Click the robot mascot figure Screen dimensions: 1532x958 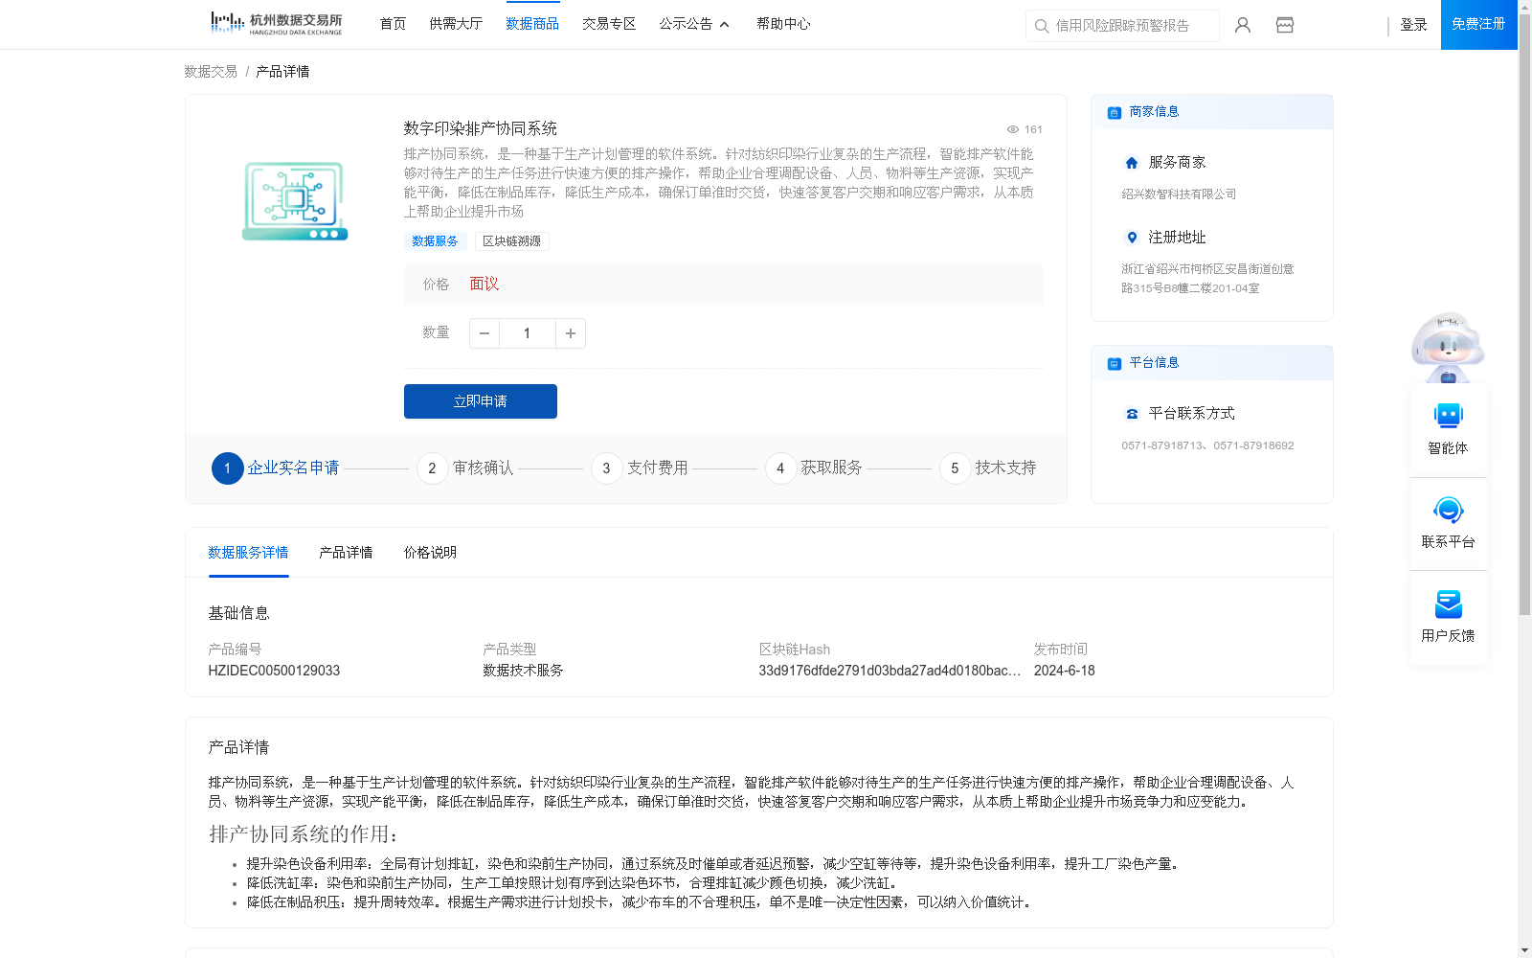[1448, 347]
